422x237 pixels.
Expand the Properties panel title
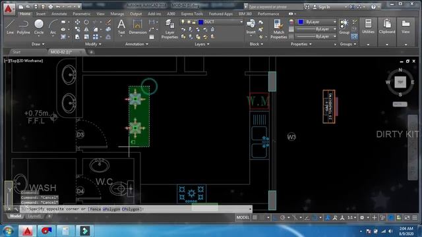click(301, 44)
